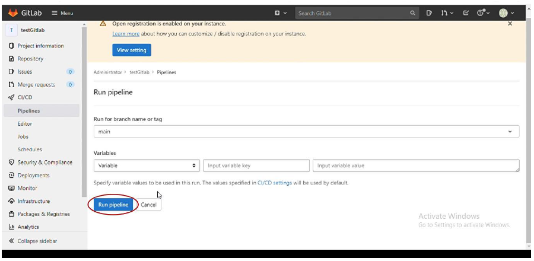Follow the CI/CD settings link
Image resolution: width=534 pixels, height=261 pixels.
[275, 183]
